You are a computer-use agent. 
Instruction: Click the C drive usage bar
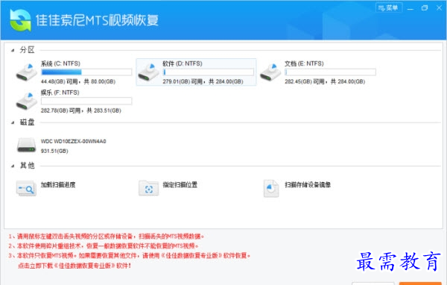[x=86, y=72]
